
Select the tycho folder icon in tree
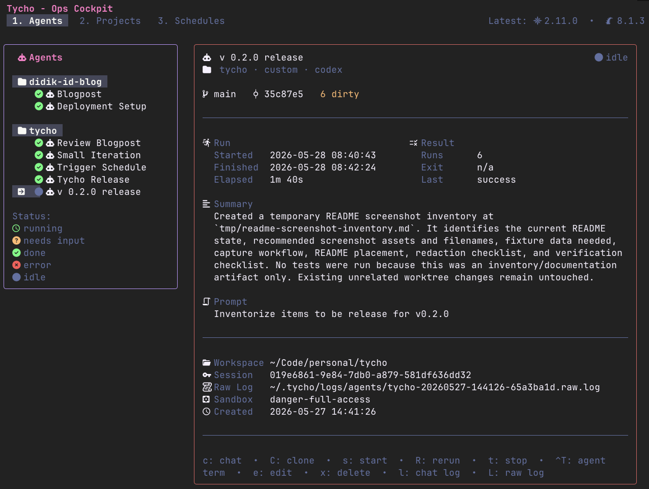[x=22, y=131]
